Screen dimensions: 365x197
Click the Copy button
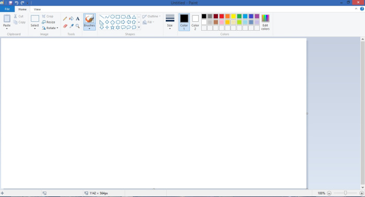(19, 22)
